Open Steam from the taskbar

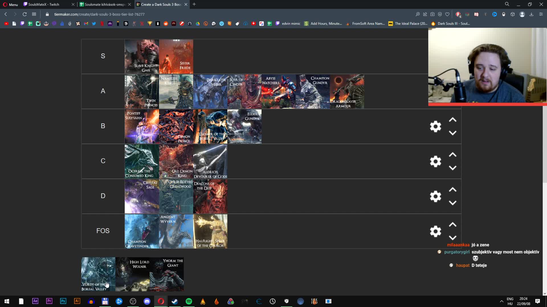175,301
